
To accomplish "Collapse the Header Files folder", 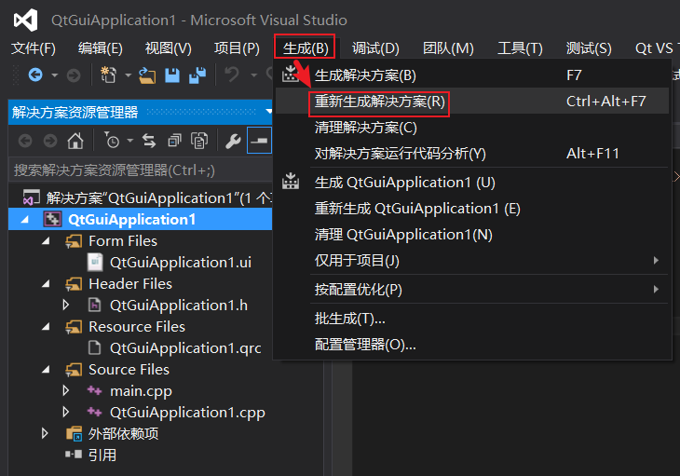I will tap(46, 284).
